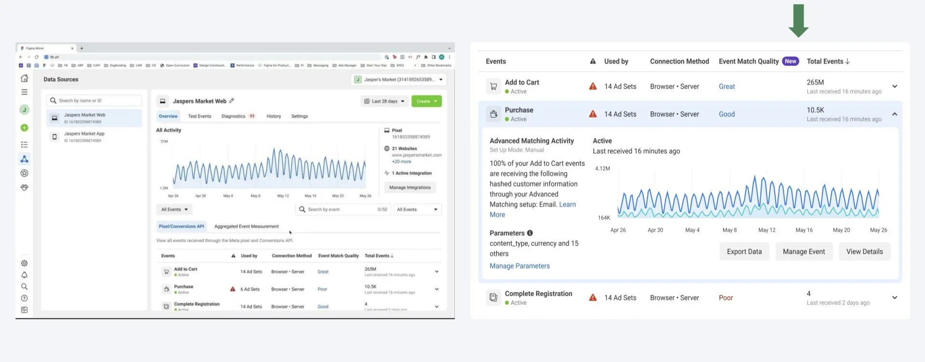Click the Manage Event button
Screen dimensions: 925x362
coord(804,251)
